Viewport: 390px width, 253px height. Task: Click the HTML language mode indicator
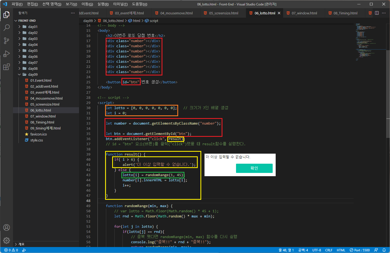pyautogui.click(x=341, y=250)
